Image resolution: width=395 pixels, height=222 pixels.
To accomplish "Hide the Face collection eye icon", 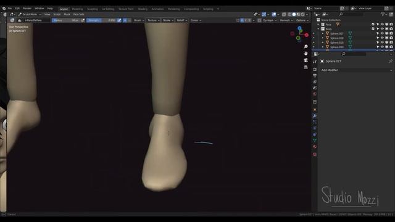I will tap(382, 25).
